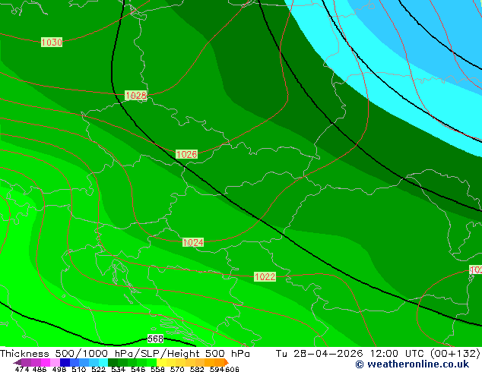The height and width of the screenshot is (372, 482).
Task: Click the 510 legend value
Action: coord(79,369)
